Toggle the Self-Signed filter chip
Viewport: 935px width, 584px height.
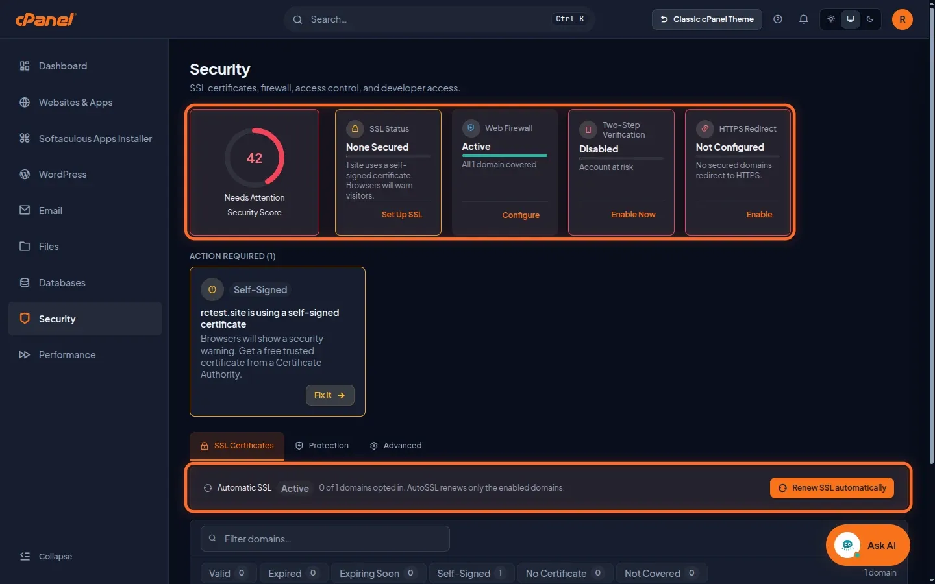click(472, 573)
